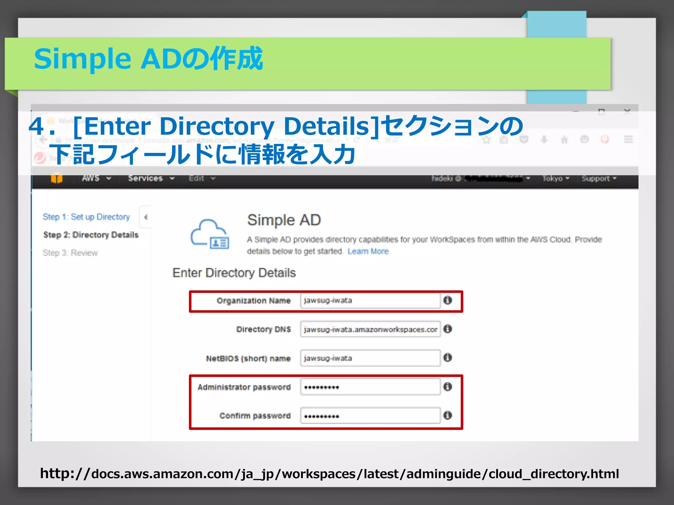
Task: Go to Step 1: Set up Directory
Action: pos(86,217)
